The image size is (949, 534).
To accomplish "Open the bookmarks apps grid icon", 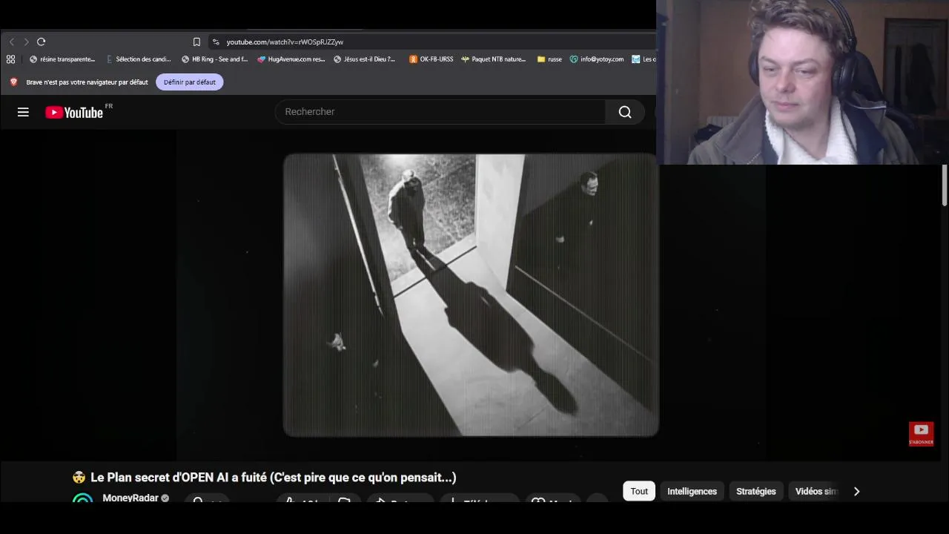I will tap(10, 59).
